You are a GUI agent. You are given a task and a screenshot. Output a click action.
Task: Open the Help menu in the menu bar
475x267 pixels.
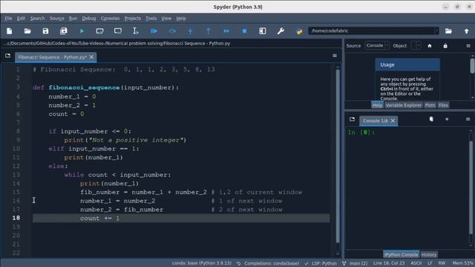click(x=181, y=19)
